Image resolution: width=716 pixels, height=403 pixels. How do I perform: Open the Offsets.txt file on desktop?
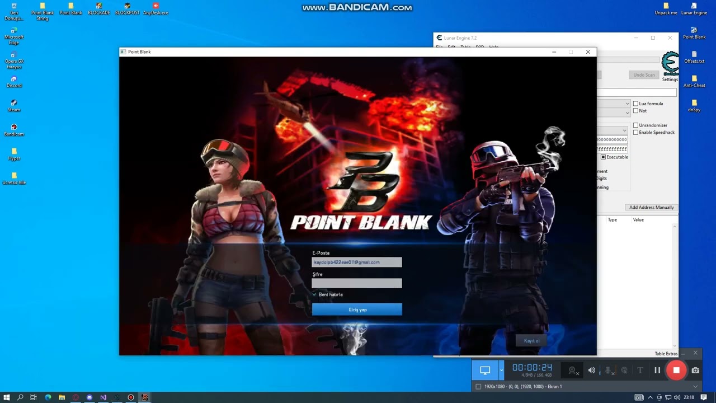tap(694, 58)
